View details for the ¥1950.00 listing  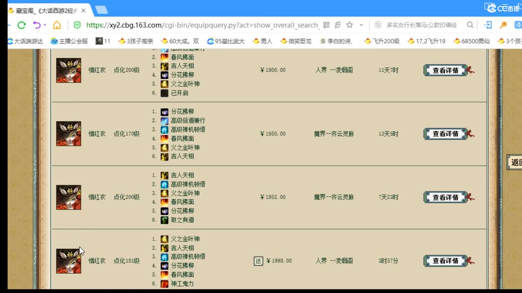pos(446,133)
